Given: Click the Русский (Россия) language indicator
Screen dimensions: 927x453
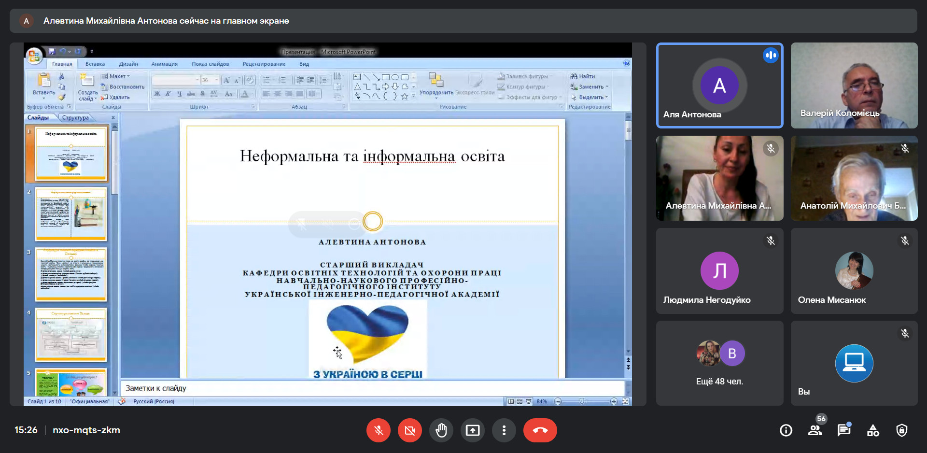Looking at the screenshot, I should click(x=154, y=401).
